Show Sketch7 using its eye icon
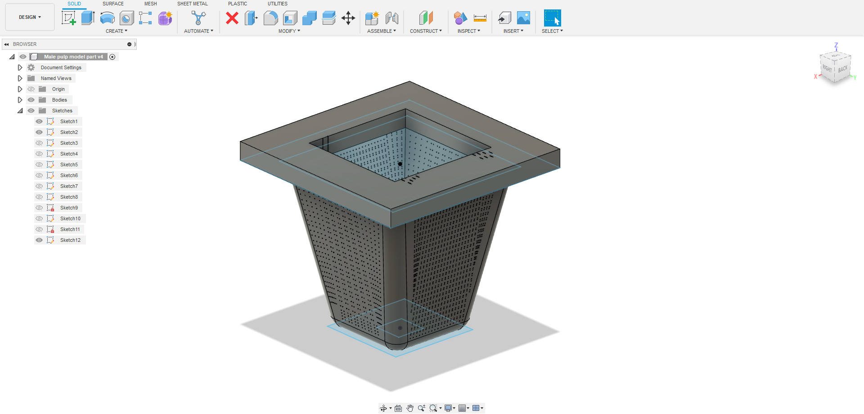 tap(39, 186)
